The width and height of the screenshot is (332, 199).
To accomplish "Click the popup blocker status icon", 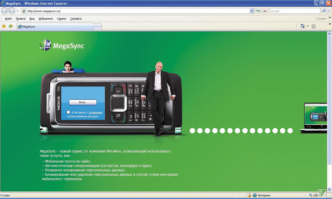I will [248, 195].
